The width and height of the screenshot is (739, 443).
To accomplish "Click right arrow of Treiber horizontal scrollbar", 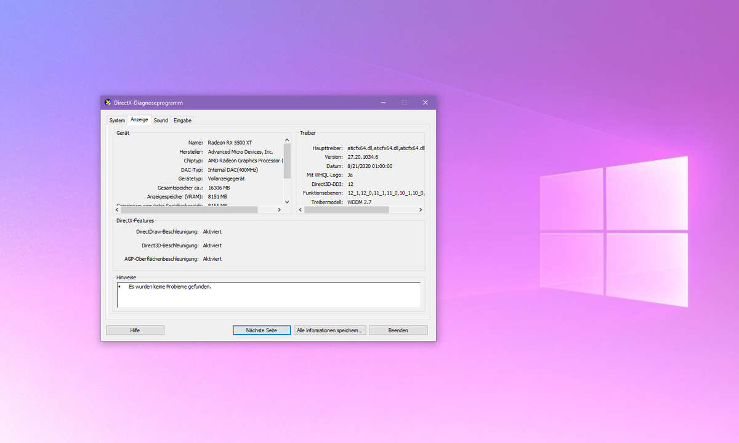I will [x=421, y=210].
